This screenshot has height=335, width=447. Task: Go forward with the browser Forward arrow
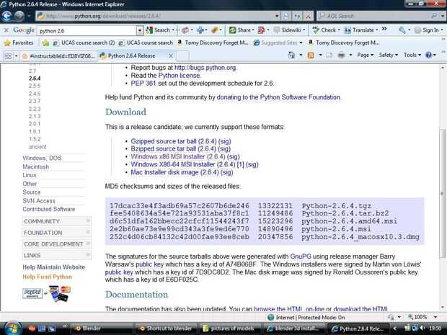click(19, 16)
